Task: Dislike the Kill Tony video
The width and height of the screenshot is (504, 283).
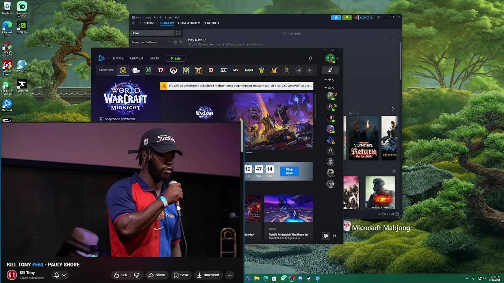Action: (x=137, y=275)
